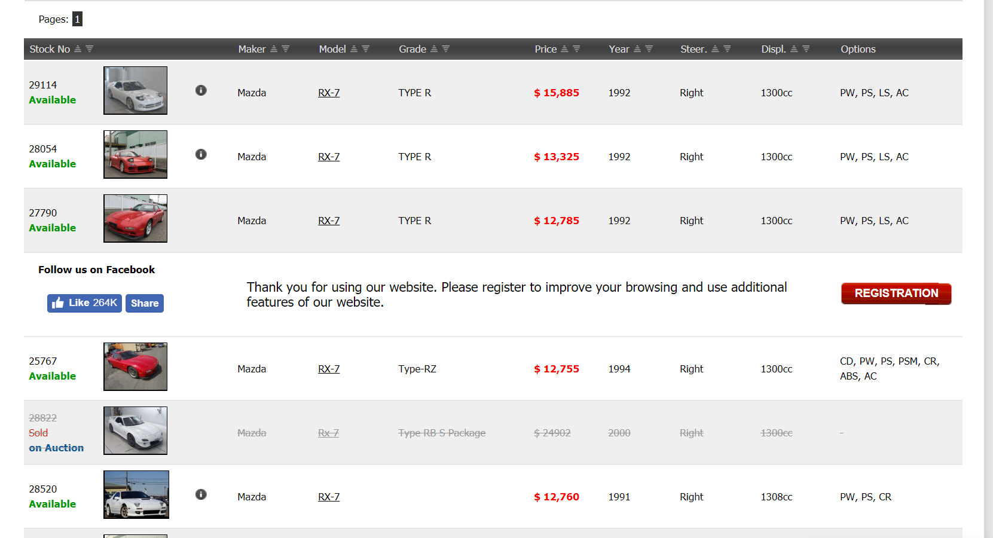The width and height of the screenshot is (993, 538).
Task: Open RX-7 link for stock 28520
Action: 329,497
